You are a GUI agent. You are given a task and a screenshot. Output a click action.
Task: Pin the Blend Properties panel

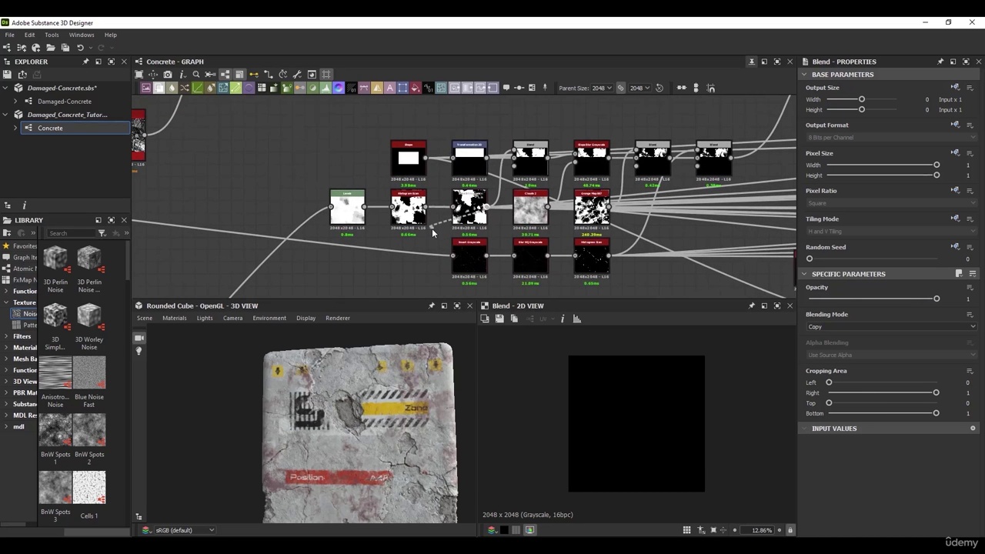(940, 62)
